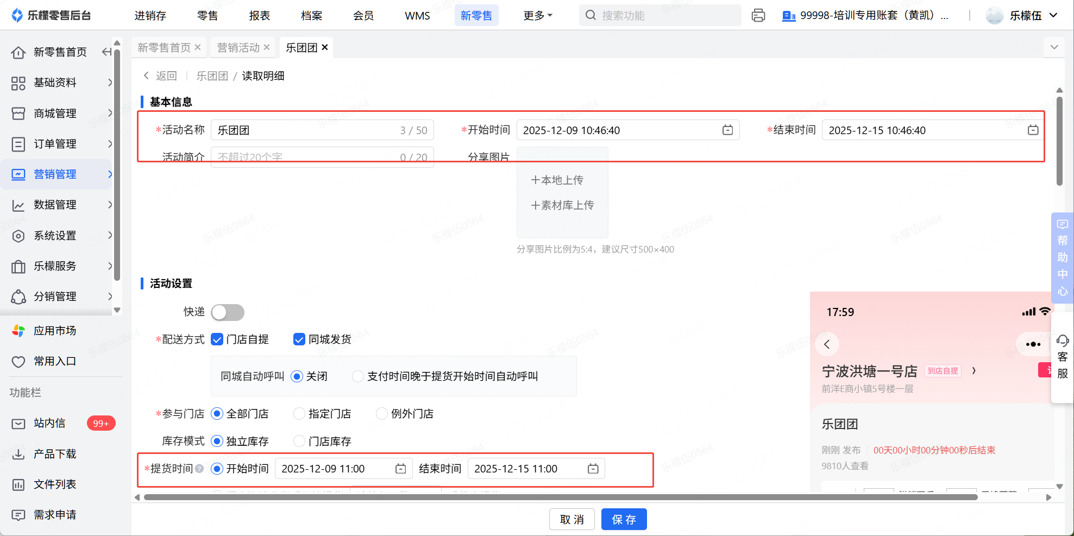Screen dimensions: 1074x536
Task: Uncheck the 门店自提 checkbox
Action: coord(217,339)
